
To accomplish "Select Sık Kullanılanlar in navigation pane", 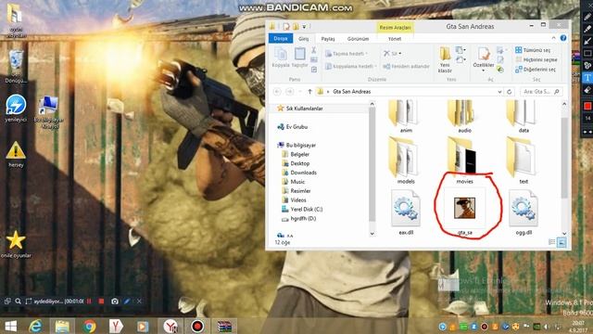I will (300, 109).
